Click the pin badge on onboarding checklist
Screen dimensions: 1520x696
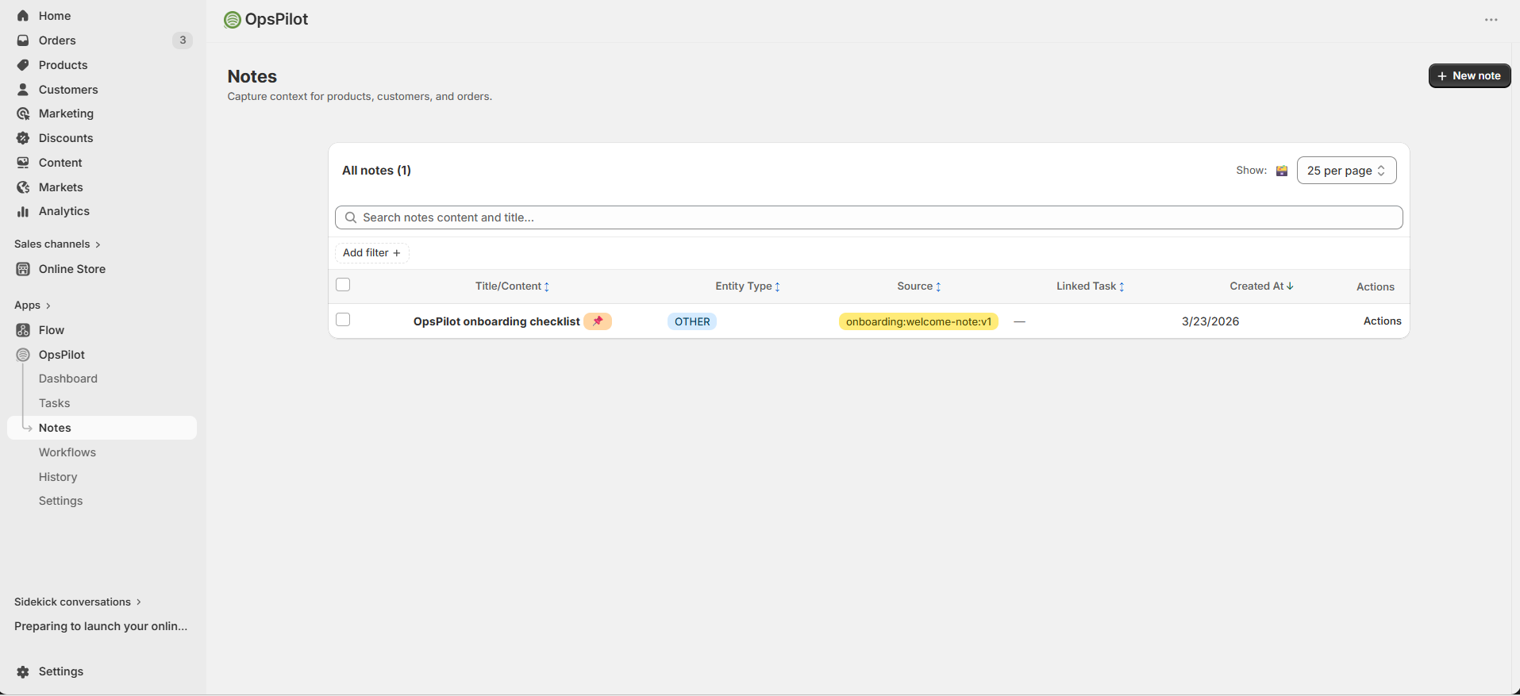[x=598, y=321]
